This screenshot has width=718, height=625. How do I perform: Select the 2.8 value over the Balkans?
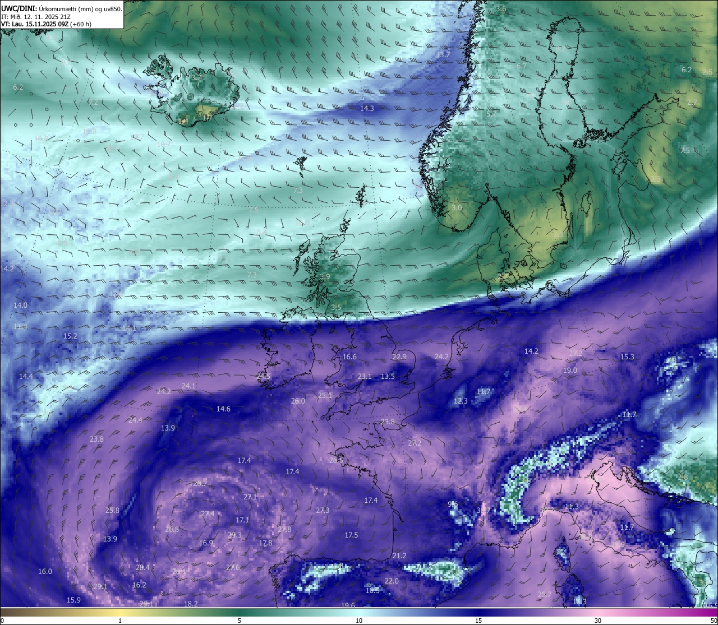pyautogui.click(x=682, y=477)
